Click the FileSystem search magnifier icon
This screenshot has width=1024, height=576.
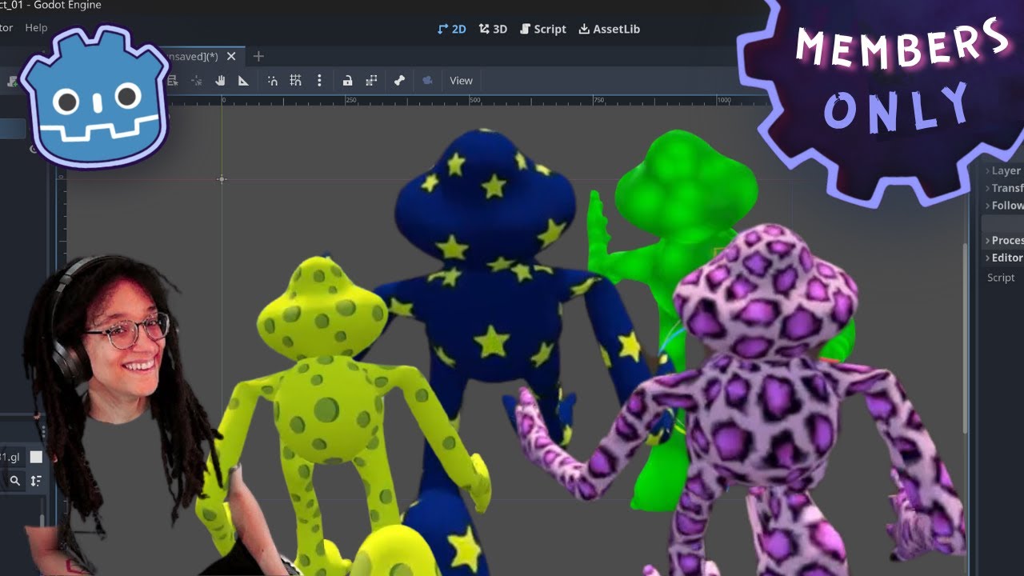tap(14, 481)
